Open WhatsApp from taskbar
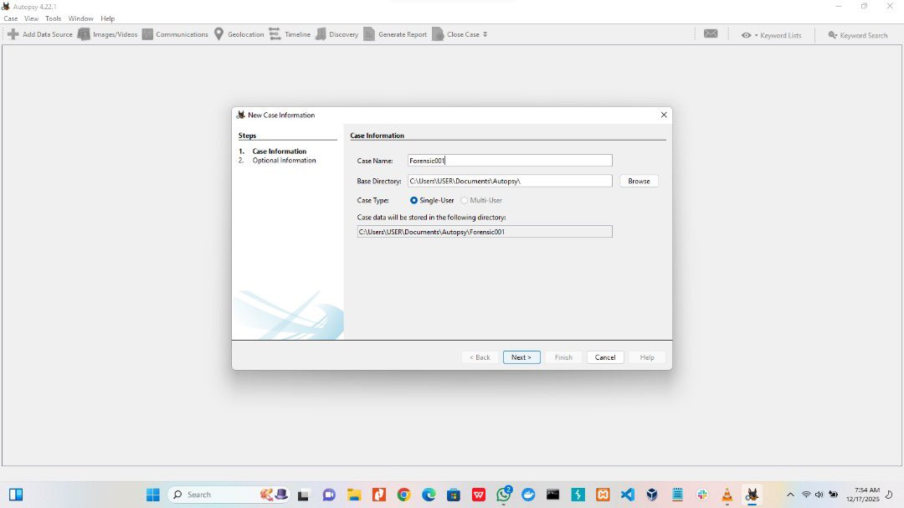Image resolution: width=904 pixels, height=508 pixels. point(504,495)
